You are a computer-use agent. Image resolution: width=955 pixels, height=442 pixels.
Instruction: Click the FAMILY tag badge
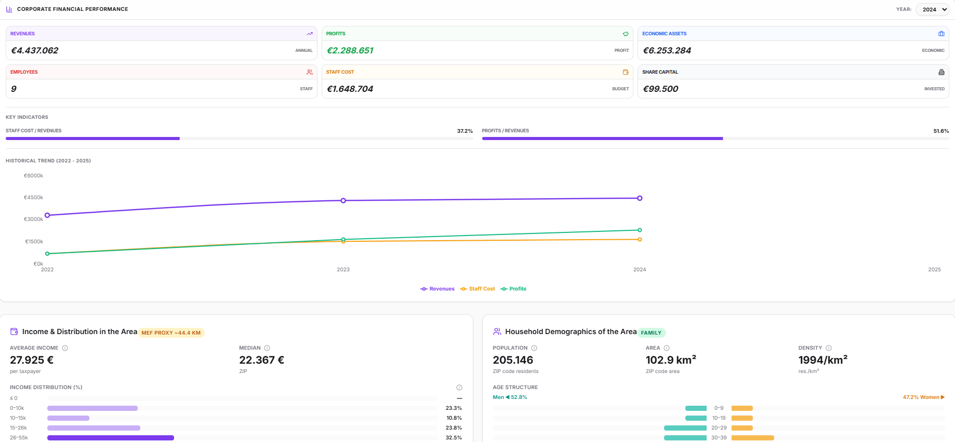(651, 333)
